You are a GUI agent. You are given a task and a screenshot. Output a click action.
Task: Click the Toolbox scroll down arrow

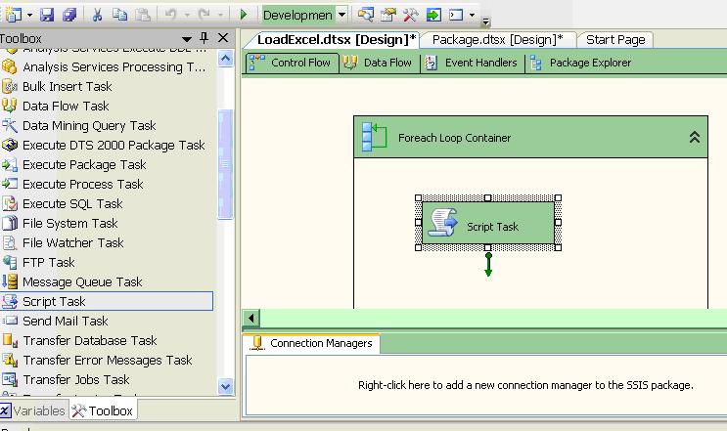point(225,386)
